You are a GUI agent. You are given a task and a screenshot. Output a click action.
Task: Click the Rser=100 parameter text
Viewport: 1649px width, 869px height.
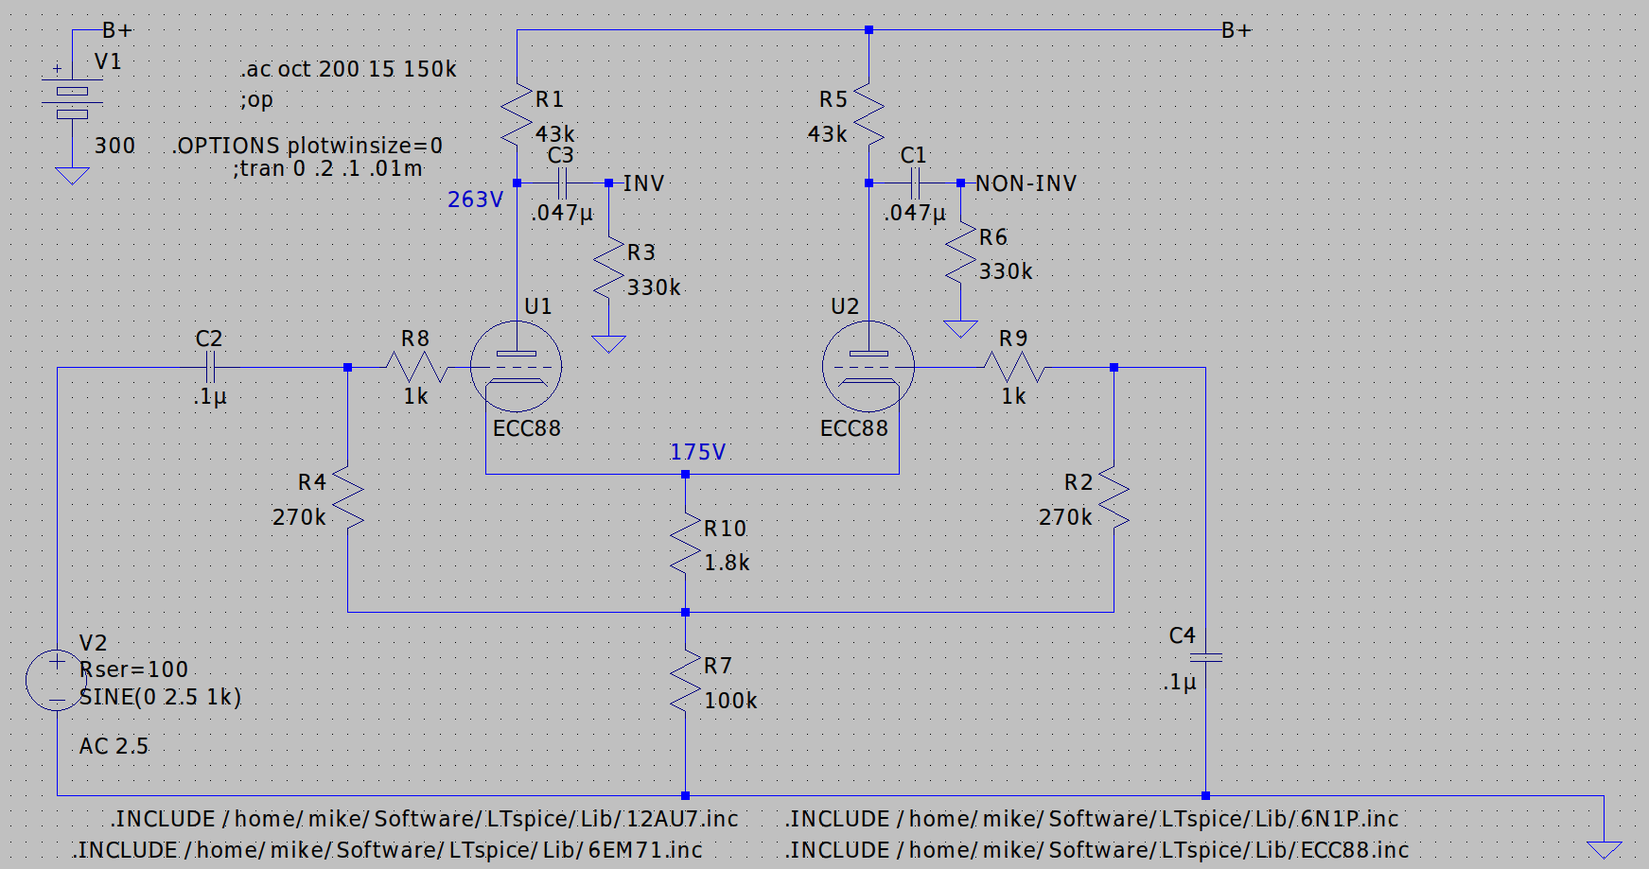(133, 669)
